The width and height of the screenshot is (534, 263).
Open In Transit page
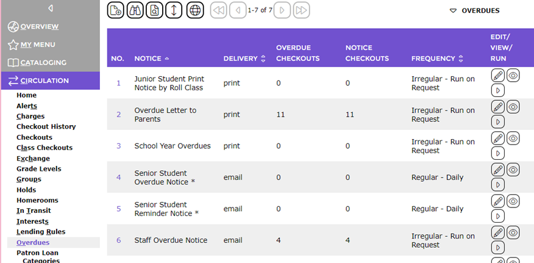pyautogui.click(x=34, y=211)
